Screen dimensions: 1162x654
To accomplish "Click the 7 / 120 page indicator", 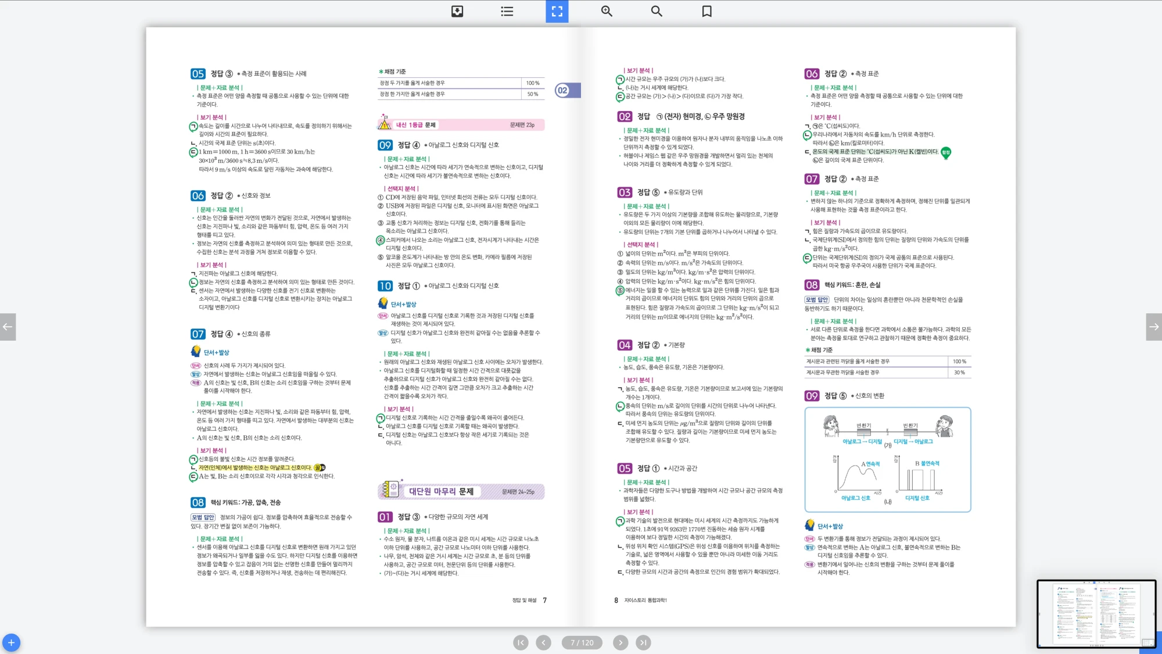I will pyautogui.click(x=582, y=642).
